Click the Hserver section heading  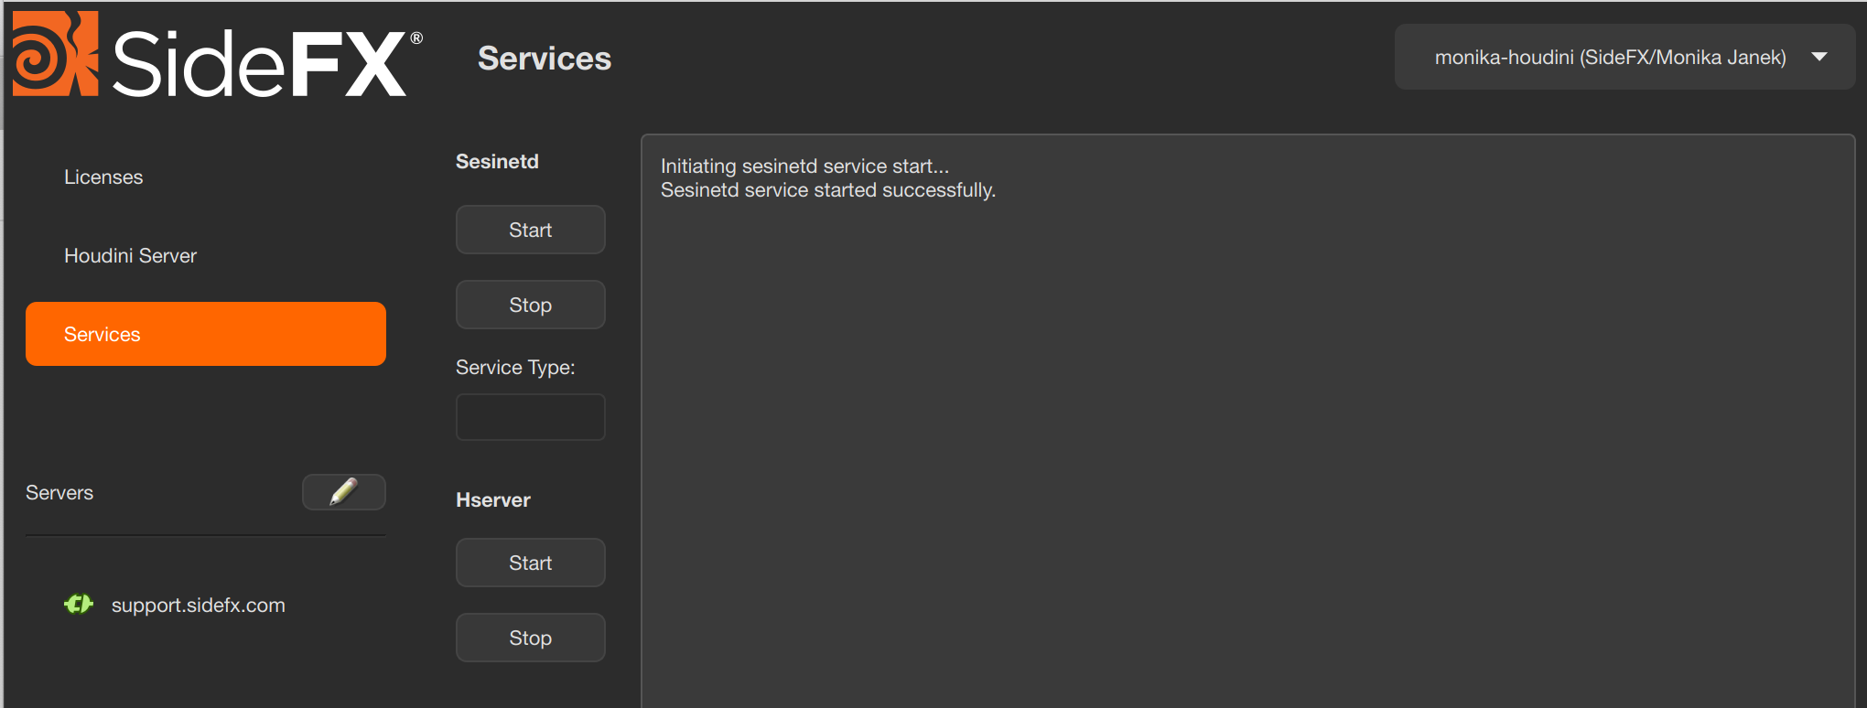[x=492, y=499]
